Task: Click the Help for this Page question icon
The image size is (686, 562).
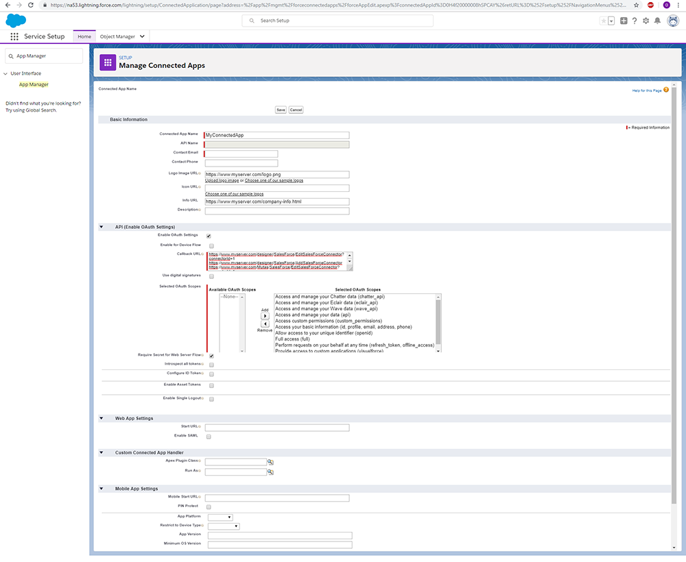Action: coord(666,90)
